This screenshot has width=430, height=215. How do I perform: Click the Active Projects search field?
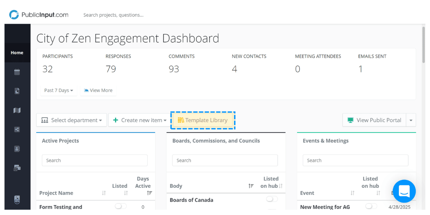click(95, 161)
